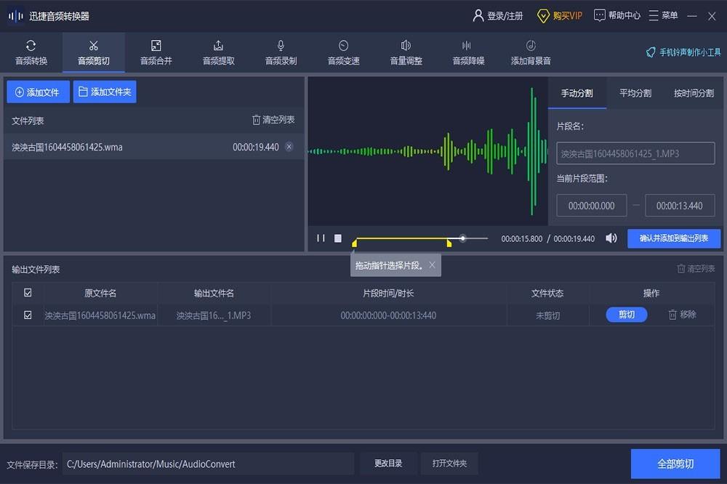The image size is (727, 484).
Task: Switch to the 按时间分割 tab
Action: point(694,93)
